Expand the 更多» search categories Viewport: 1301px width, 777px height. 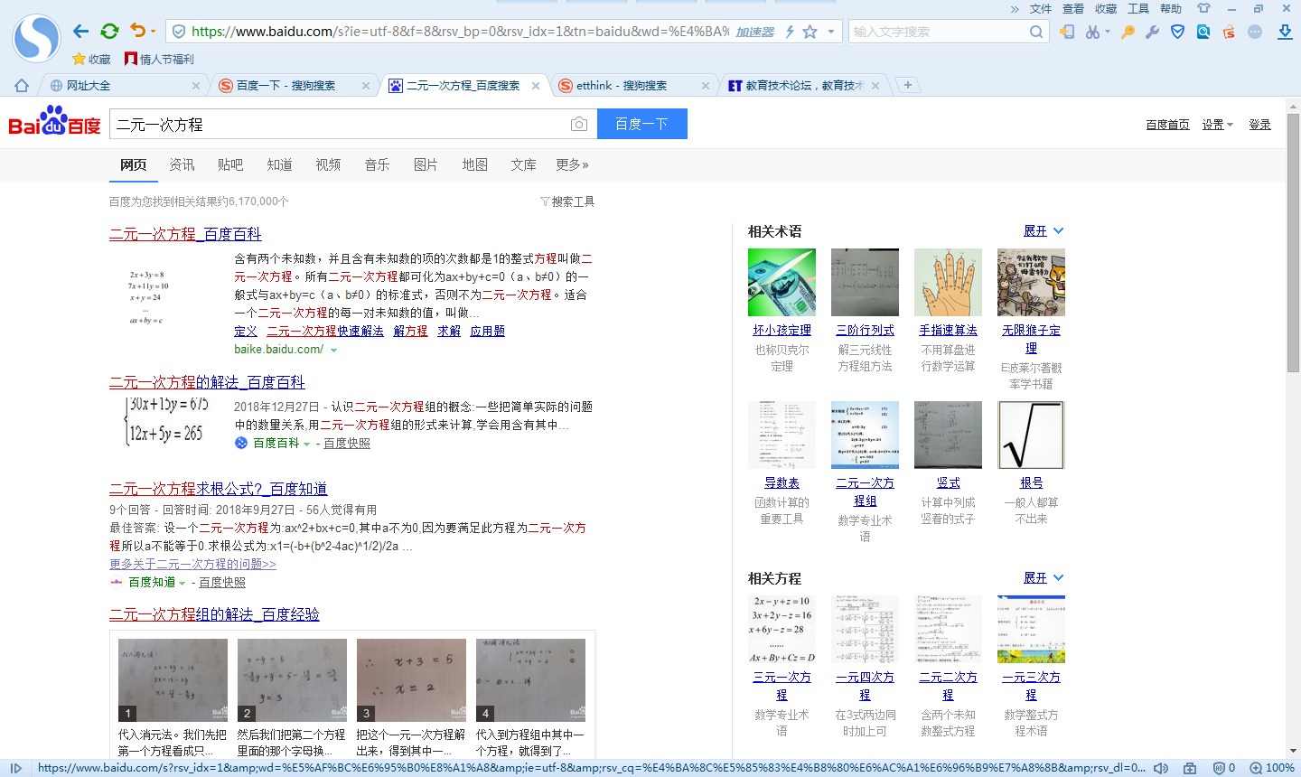[x=572, y=164]
